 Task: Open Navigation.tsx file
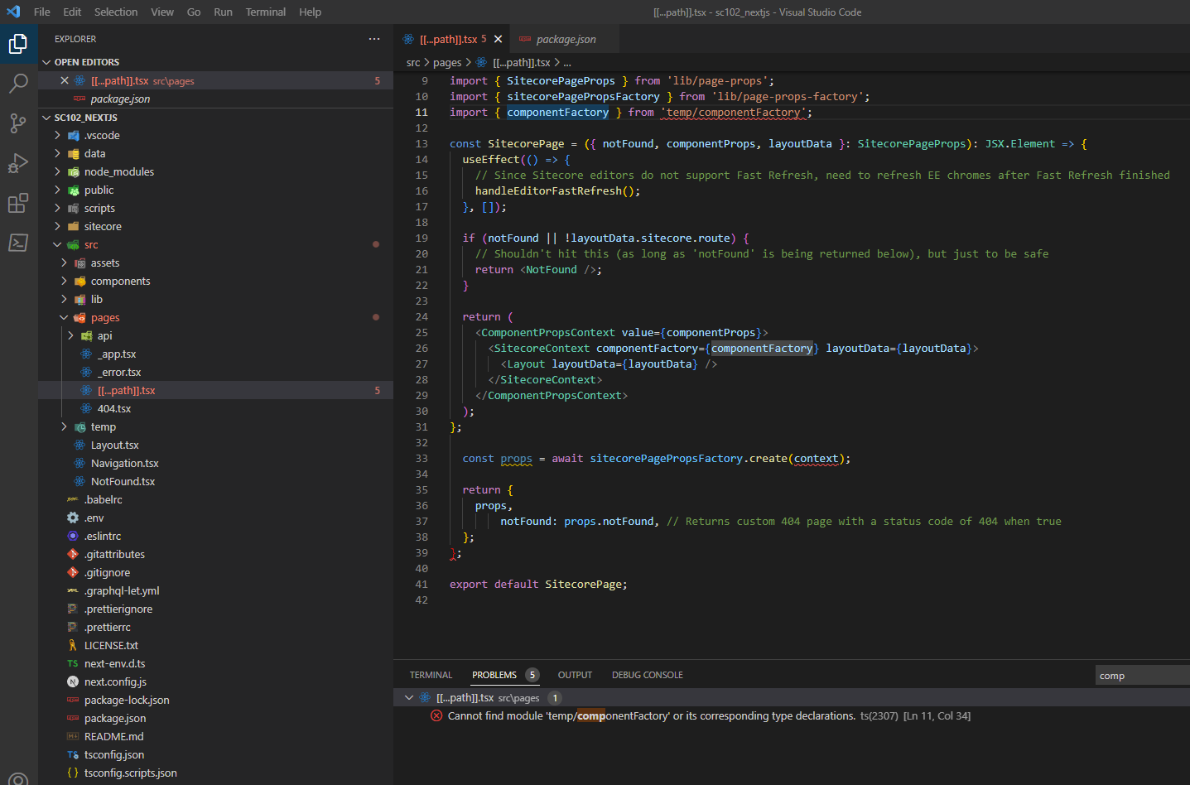pos(215,463)
